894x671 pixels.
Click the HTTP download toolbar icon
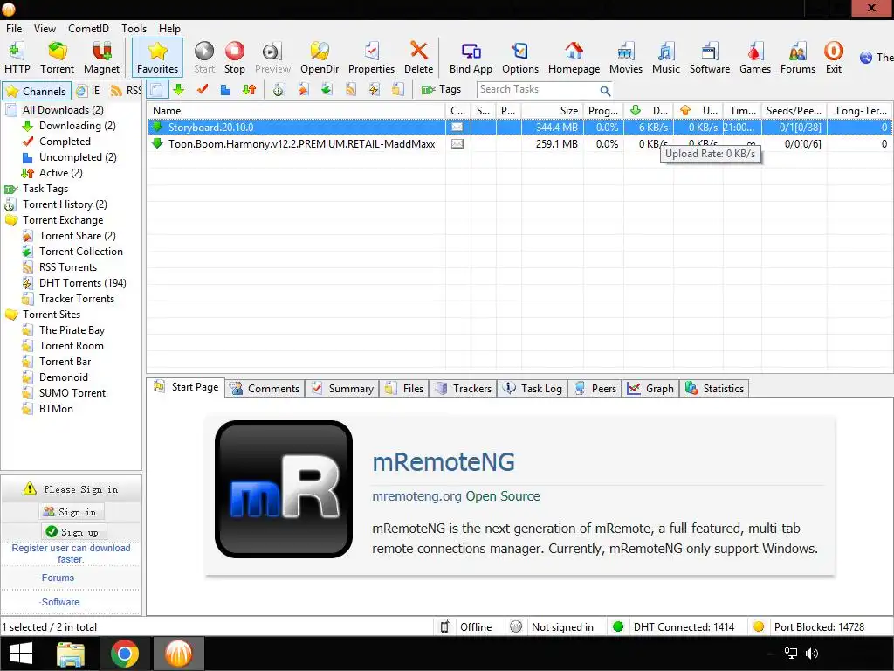point(17,58)
